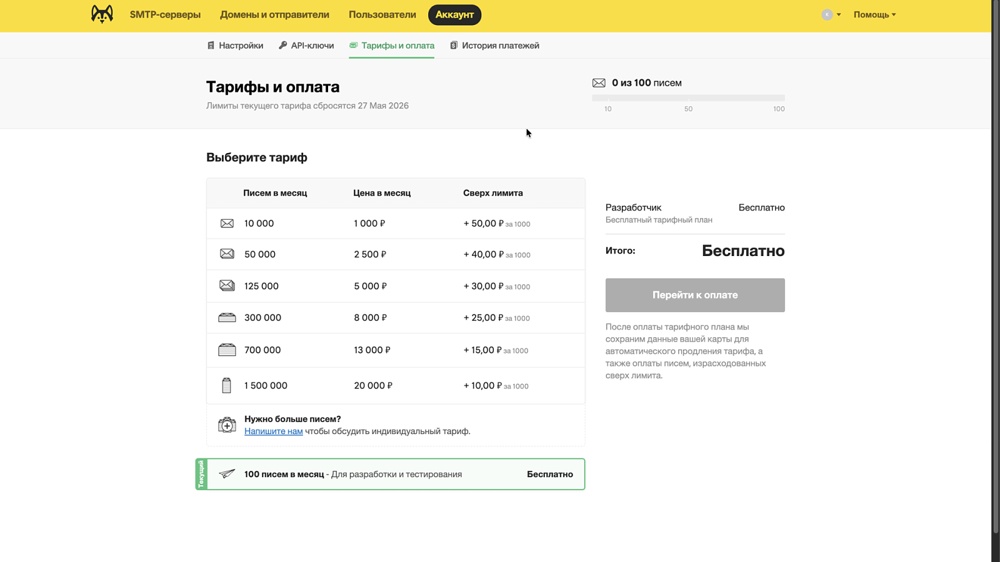Click the envelope icon beside 0 из 100 писем
Screen dimensions: 1000x562
click(599, 82)
